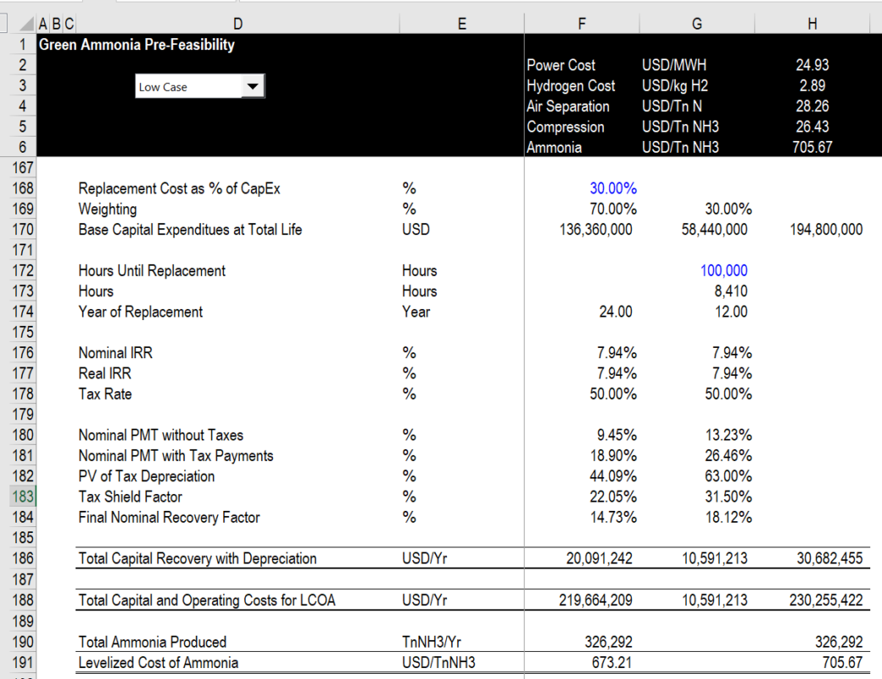The height and width of the screenshot is (679, 882).
Task: Select the Ammonia 705.67 cost cell
Action: [812, 147]
